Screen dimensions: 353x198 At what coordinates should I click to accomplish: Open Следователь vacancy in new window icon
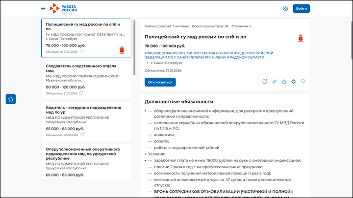click(81, 93)
